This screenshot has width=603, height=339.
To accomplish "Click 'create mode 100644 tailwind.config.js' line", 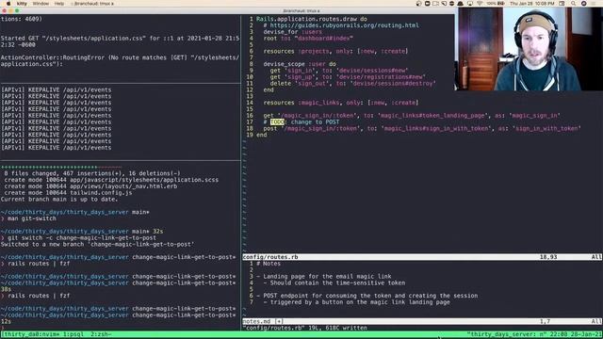I will click(68, 192).
